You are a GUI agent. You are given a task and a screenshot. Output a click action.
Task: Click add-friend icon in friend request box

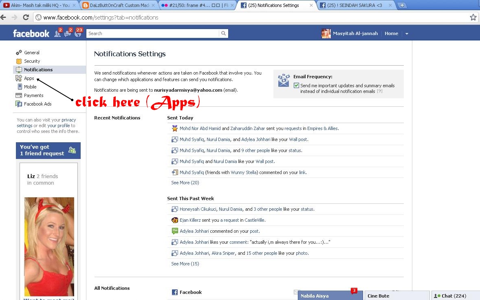(72, 150)
